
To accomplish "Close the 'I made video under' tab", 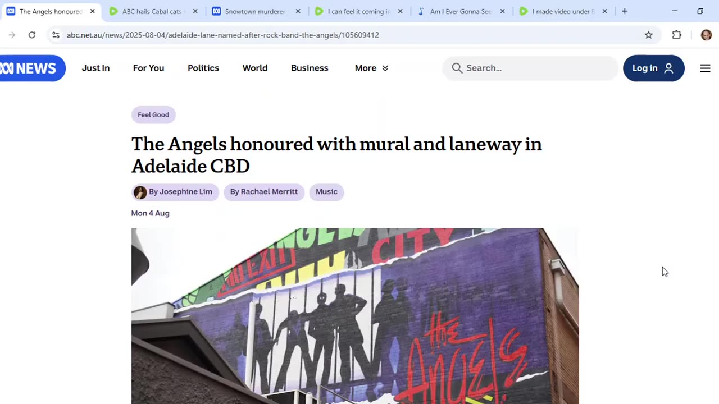I will tap(605, 11).
